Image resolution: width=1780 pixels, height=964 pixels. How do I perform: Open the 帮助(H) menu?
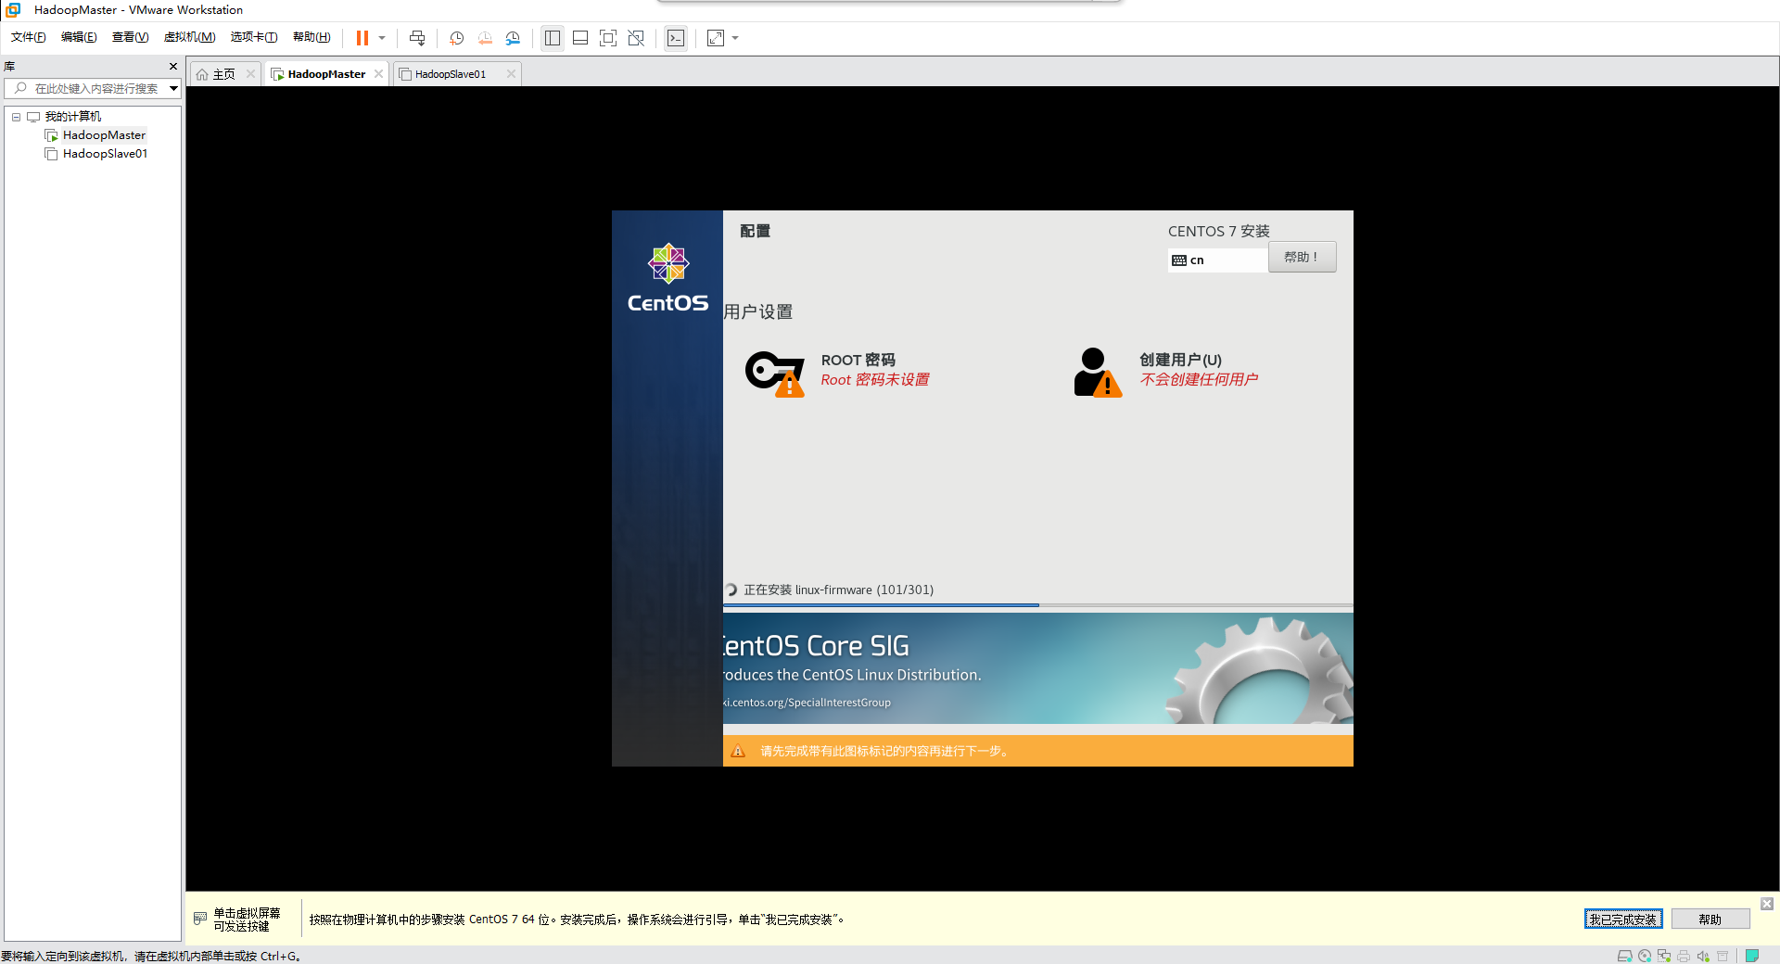pyautogui.click(x=311, y=37)
